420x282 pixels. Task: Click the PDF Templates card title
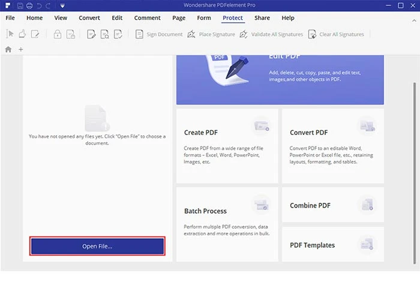[x=313, y=245]
